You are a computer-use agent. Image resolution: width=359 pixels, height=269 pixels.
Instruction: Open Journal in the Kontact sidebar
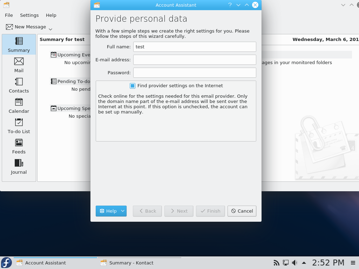[19, 167]
